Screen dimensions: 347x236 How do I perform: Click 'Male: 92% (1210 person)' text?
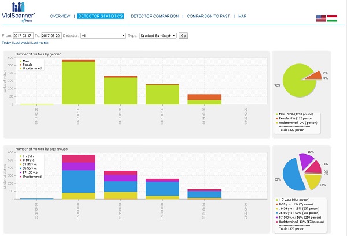296,114
